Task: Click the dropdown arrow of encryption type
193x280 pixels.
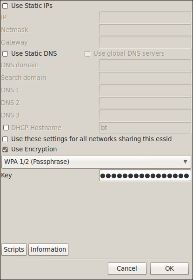Action: (x=185, y=162)
